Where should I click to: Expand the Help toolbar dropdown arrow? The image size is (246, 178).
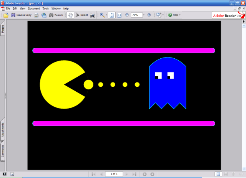click(x=180, y=15)
